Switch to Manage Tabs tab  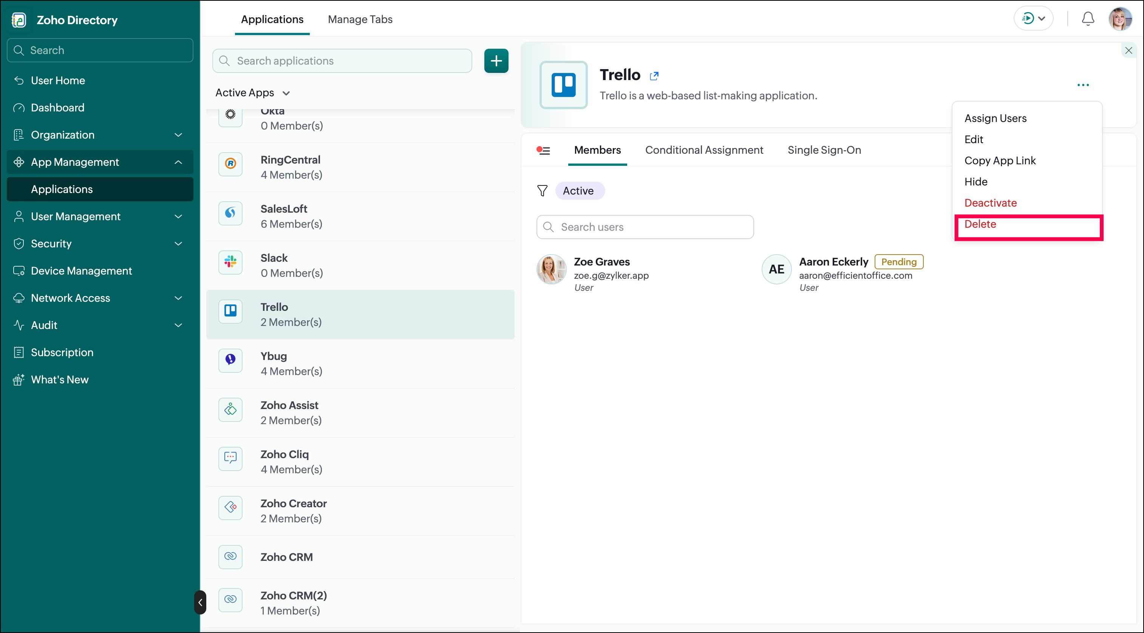click(x=360, y=20)
